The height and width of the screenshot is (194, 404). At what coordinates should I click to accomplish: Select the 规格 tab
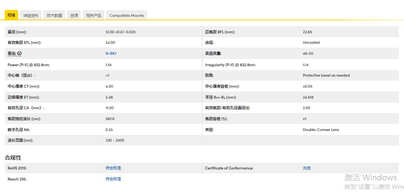point(11,15)
